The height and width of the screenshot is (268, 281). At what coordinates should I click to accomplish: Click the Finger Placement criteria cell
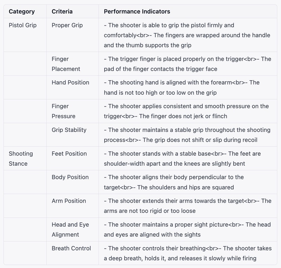click(66, 64)
